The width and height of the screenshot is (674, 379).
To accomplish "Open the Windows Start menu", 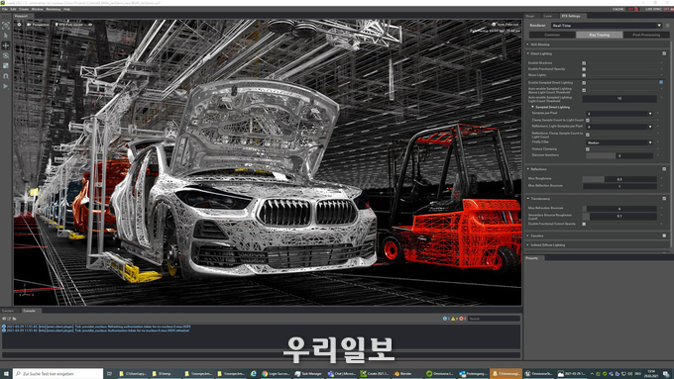I will tap(6, 373).
